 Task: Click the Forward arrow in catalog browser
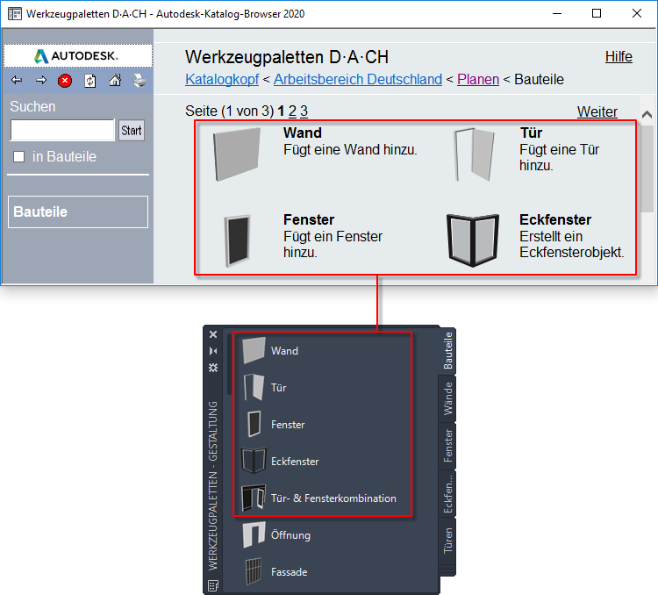(x=41, y=80)
